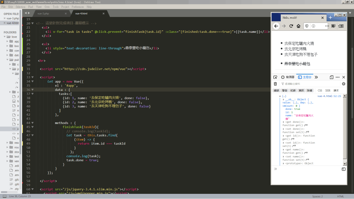The width and height of the screenshot is (354, 199).
Task: Close vue-4.html in the Open Files list
Action: click(4, 23)
